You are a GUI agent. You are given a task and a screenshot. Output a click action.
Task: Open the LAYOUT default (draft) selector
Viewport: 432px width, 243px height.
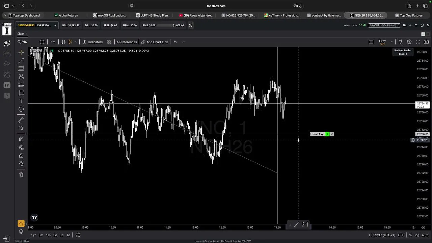(384, 25)
